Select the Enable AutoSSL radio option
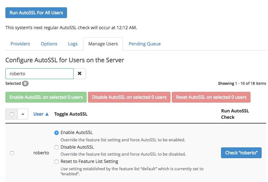Image resolution: width=268 pixels, height=182 pixels. click(57, 133)
